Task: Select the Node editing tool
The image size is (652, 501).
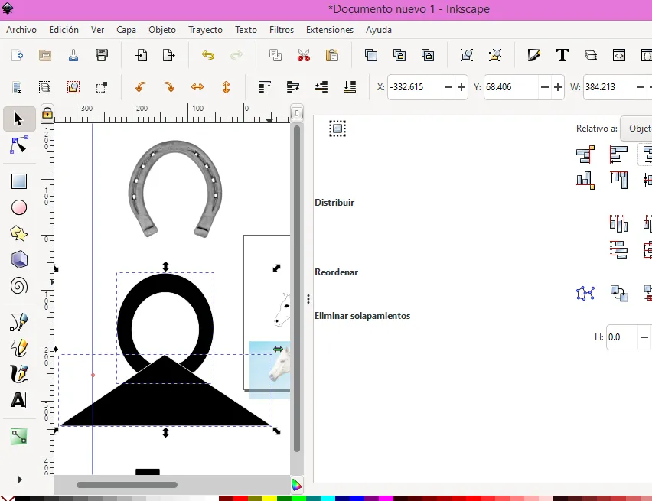Action: click(19, 145)
